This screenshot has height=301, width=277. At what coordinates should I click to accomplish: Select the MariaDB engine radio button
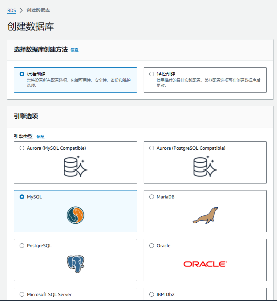(152, 197)
